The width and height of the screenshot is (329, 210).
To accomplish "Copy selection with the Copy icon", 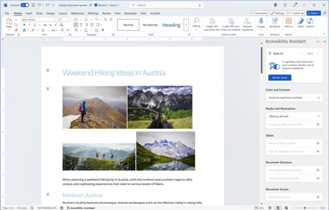I will click(x=16, y=25).
